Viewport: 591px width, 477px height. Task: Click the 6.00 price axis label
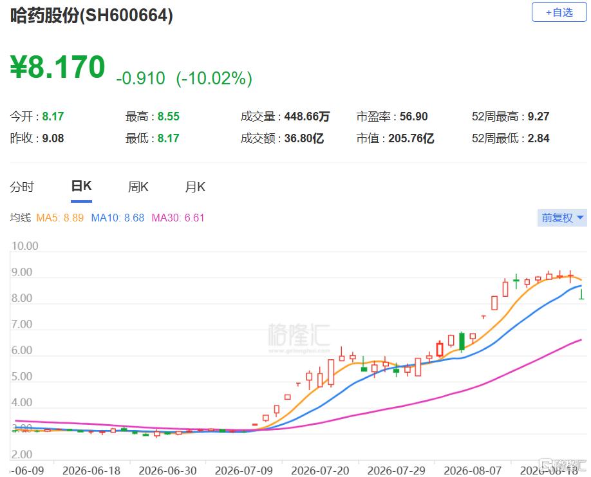pyautogui.click(x=22, y=350)
